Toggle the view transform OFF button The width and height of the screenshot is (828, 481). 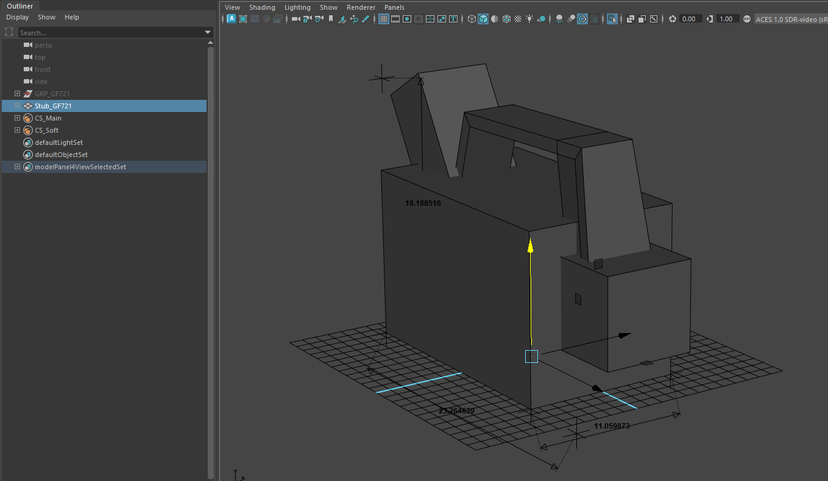pyautogui.click(x=746, y=19)
